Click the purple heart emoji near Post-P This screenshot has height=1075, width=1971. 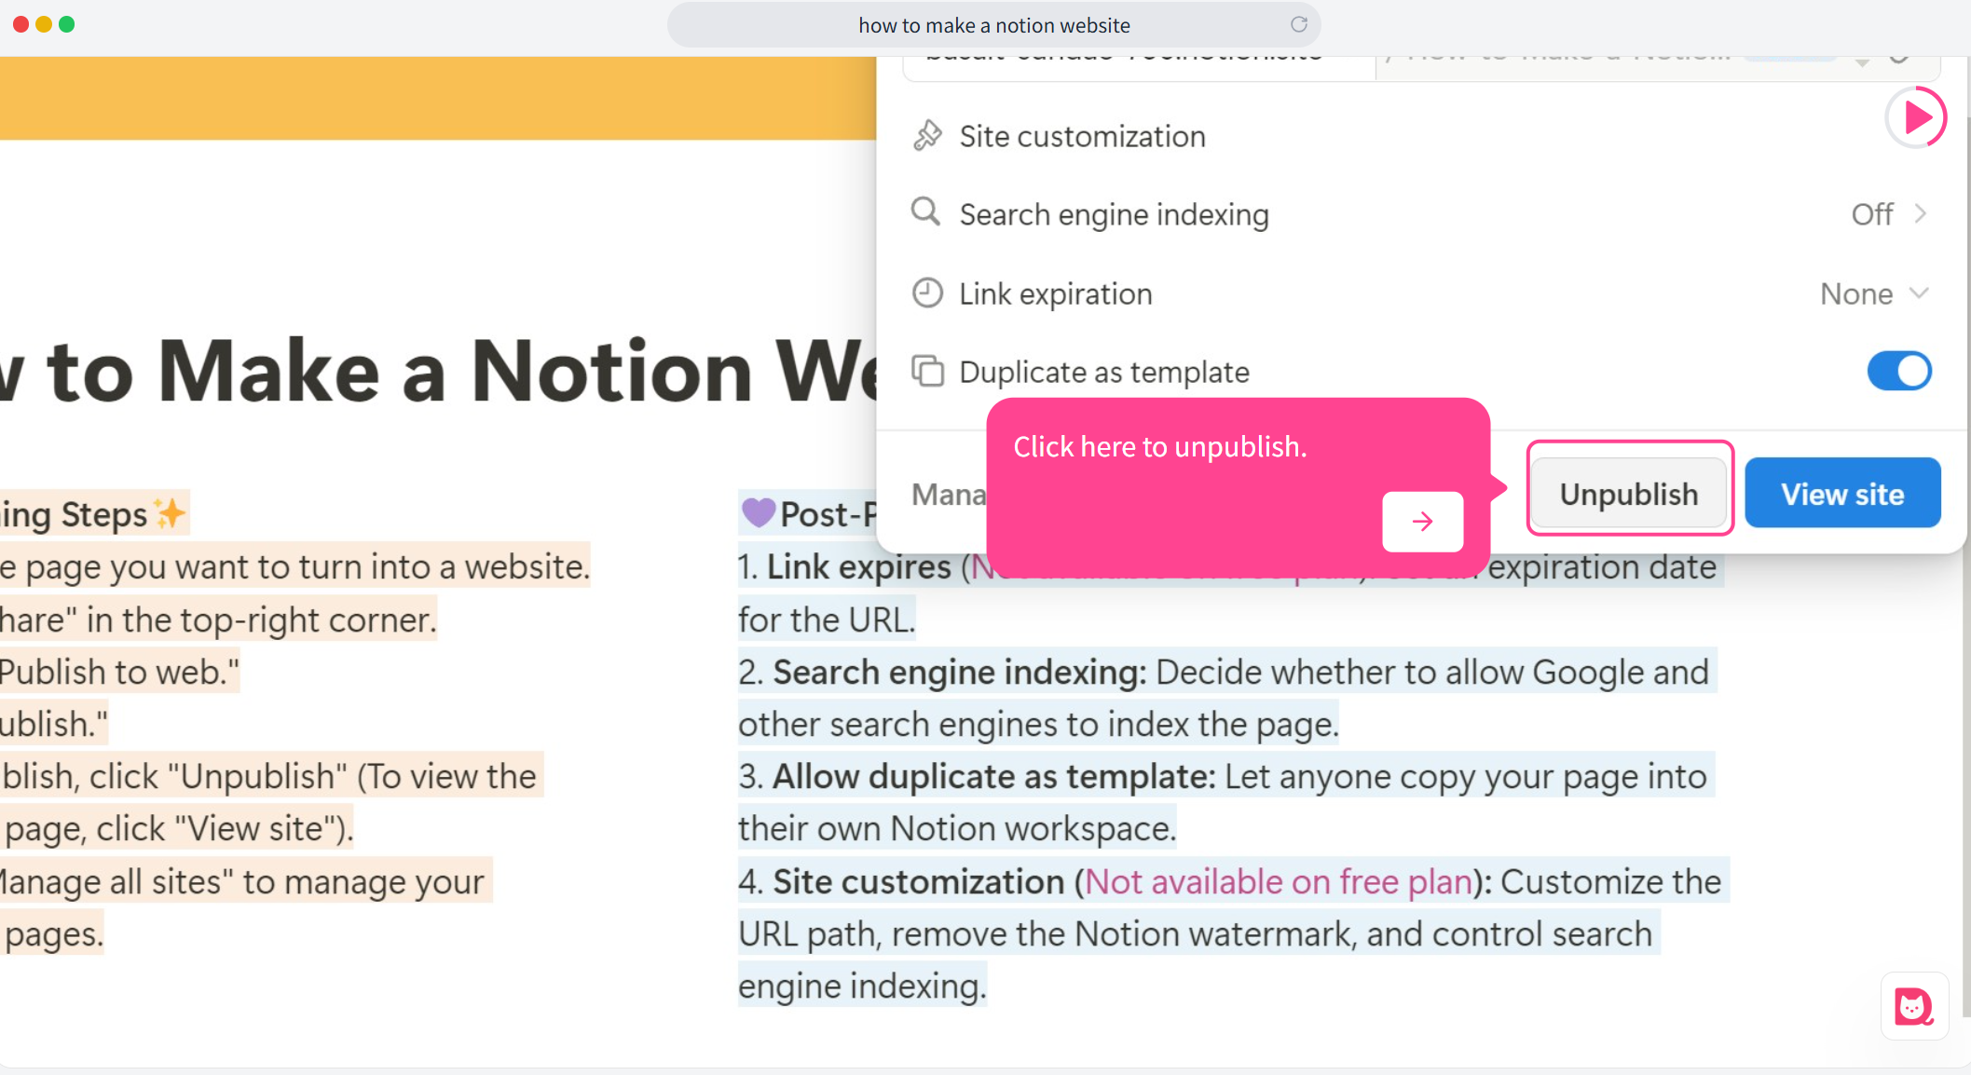tap(759, 512)
